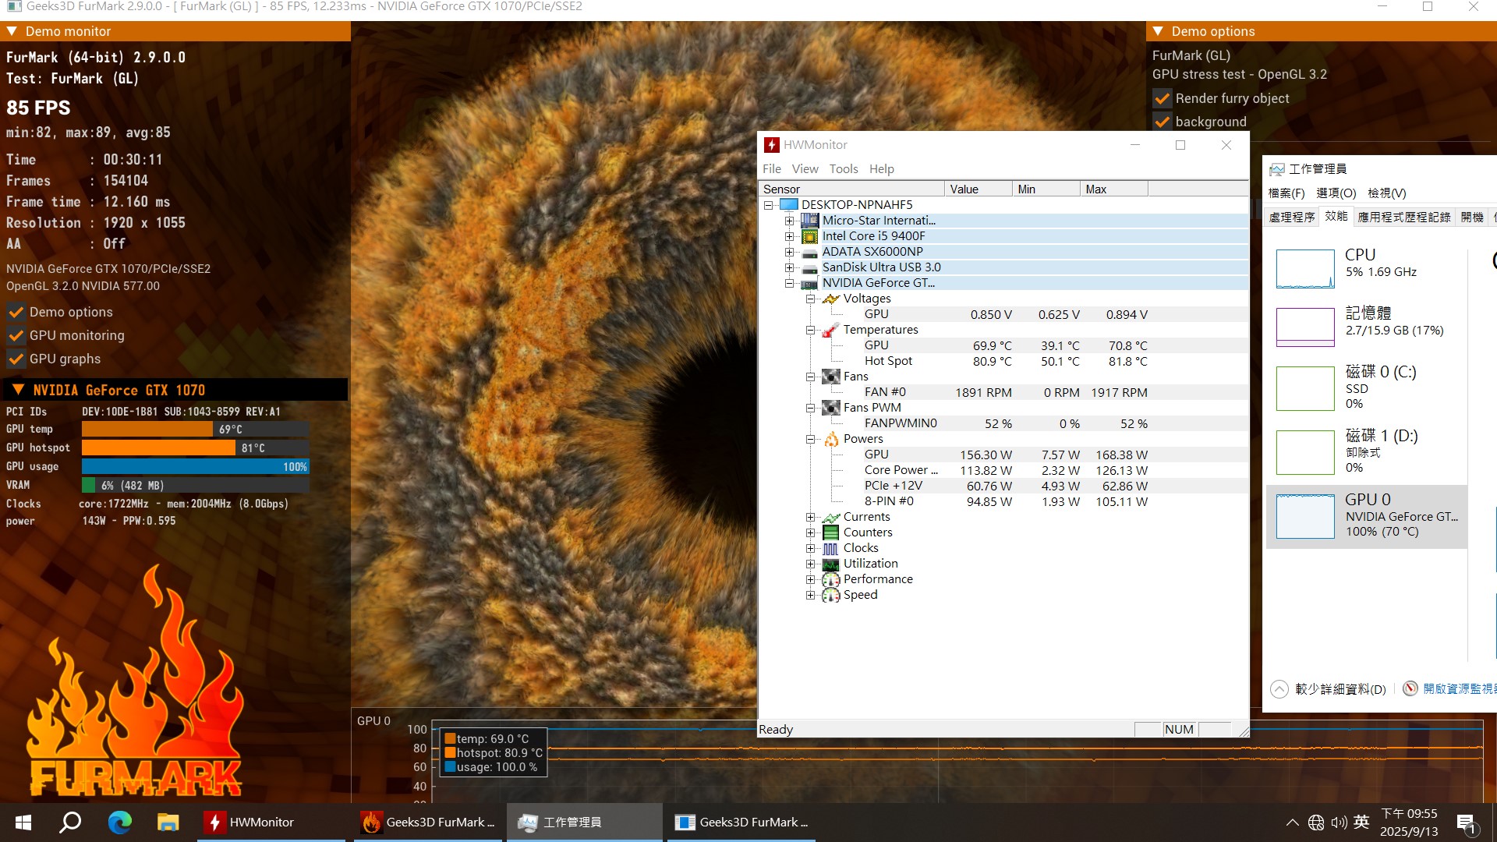Click the Counters category icon

point(831,532)
